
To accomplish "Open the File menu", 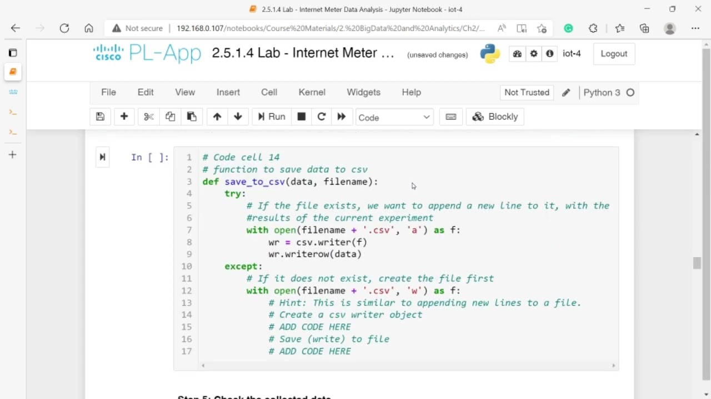I will (x=108, y=93).
